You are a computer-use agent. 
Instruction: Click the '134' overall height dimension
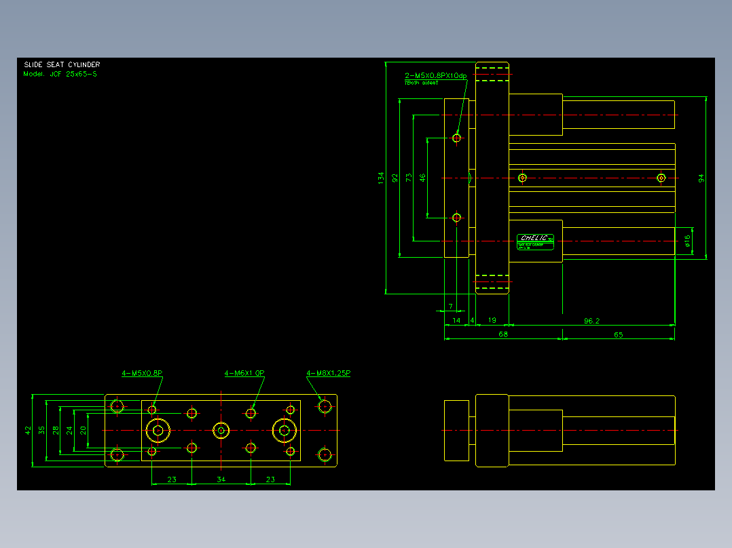click(x=381, y=178)
